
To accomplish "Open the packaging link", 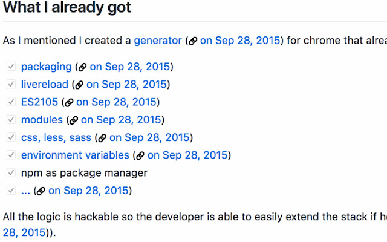I will (46, 67).
